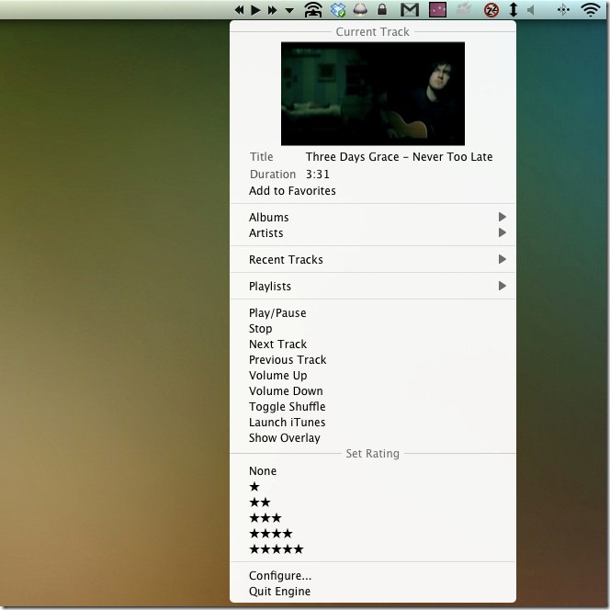The width and height of the screenshot is (610, 610).
Task: Set rating to None
Action: click(x=372, y=471)
